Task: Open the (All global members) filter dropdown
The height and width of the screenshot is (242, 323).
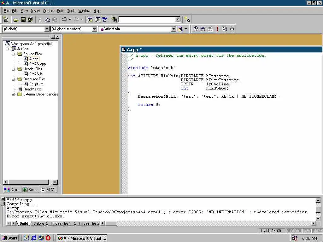Action: pyautogui.click(x=95, y=29)
